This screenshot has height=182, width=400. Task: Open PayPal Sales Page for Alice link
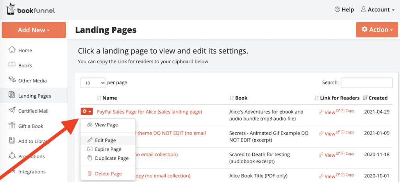pyautogui.click(x=149, y=112)
